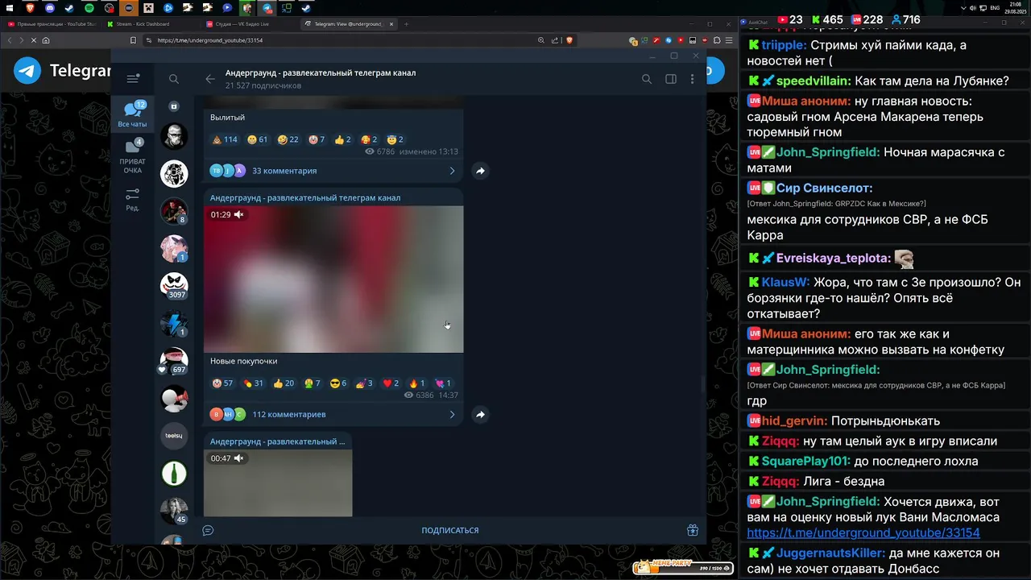Toggle thumbs-up reaction with 20 count
The width and height of the screenshot is (1031, 580).
(x=284, y=383)
